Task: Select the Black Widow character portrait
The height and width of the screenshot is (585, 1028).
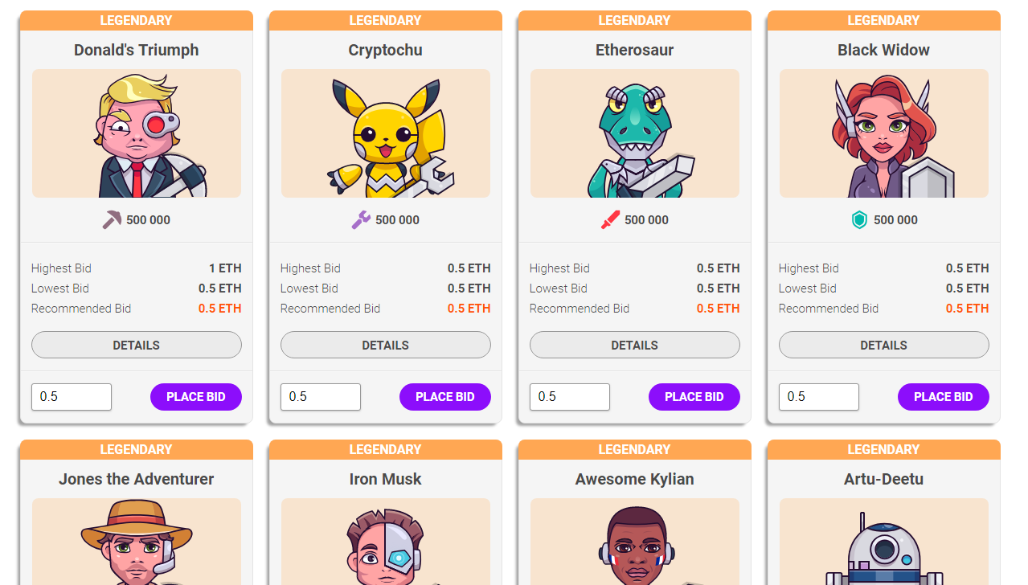Action: (884, 133)
